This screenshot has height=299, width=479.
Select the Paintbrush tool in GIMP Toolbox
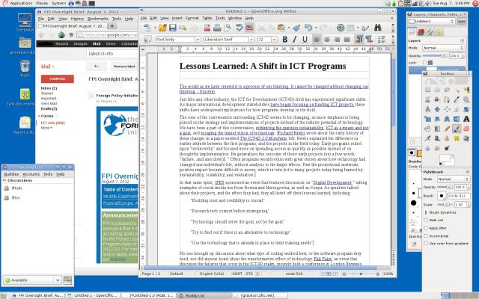point(458,129)
